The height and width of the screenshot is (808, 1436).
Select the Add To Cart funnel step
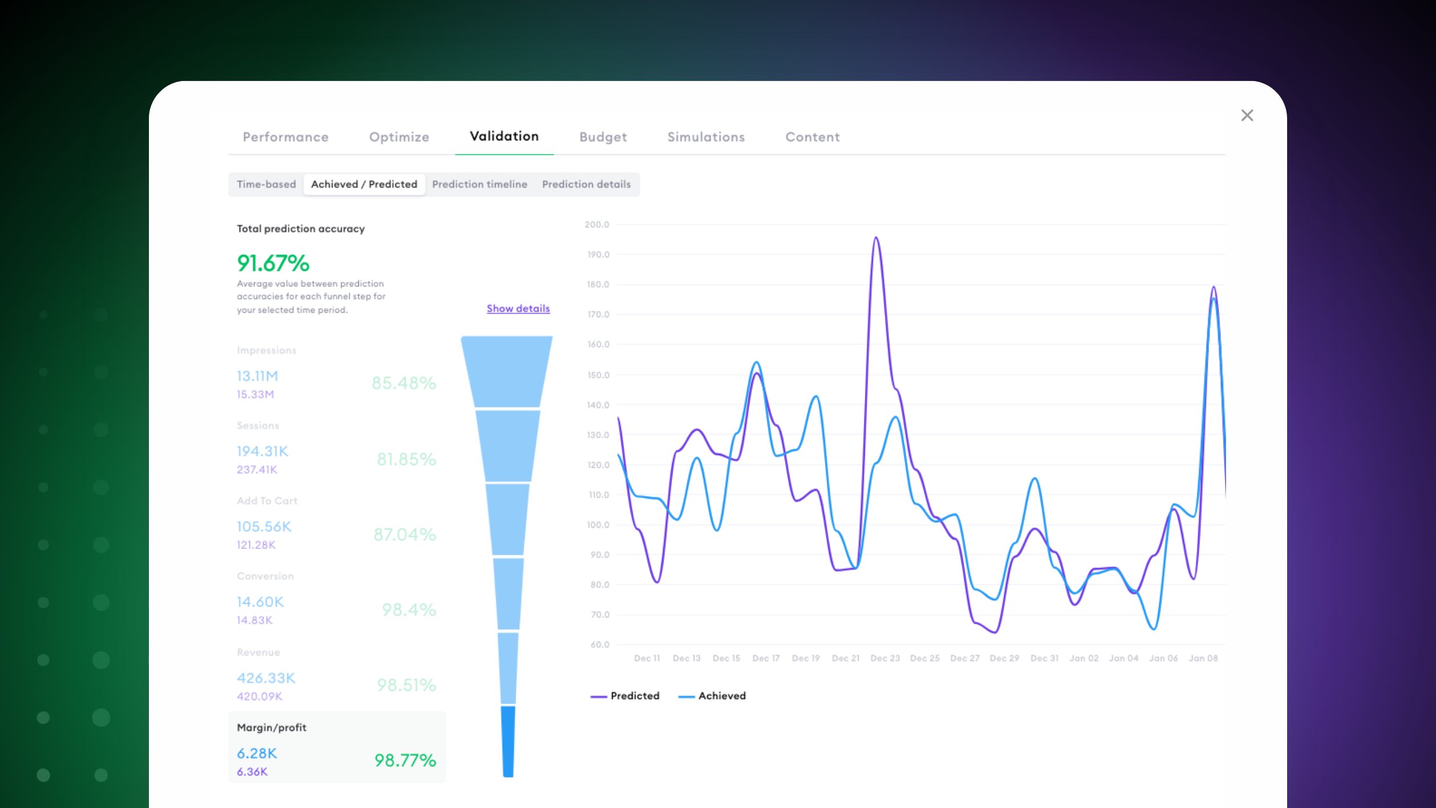click(337, 524)
